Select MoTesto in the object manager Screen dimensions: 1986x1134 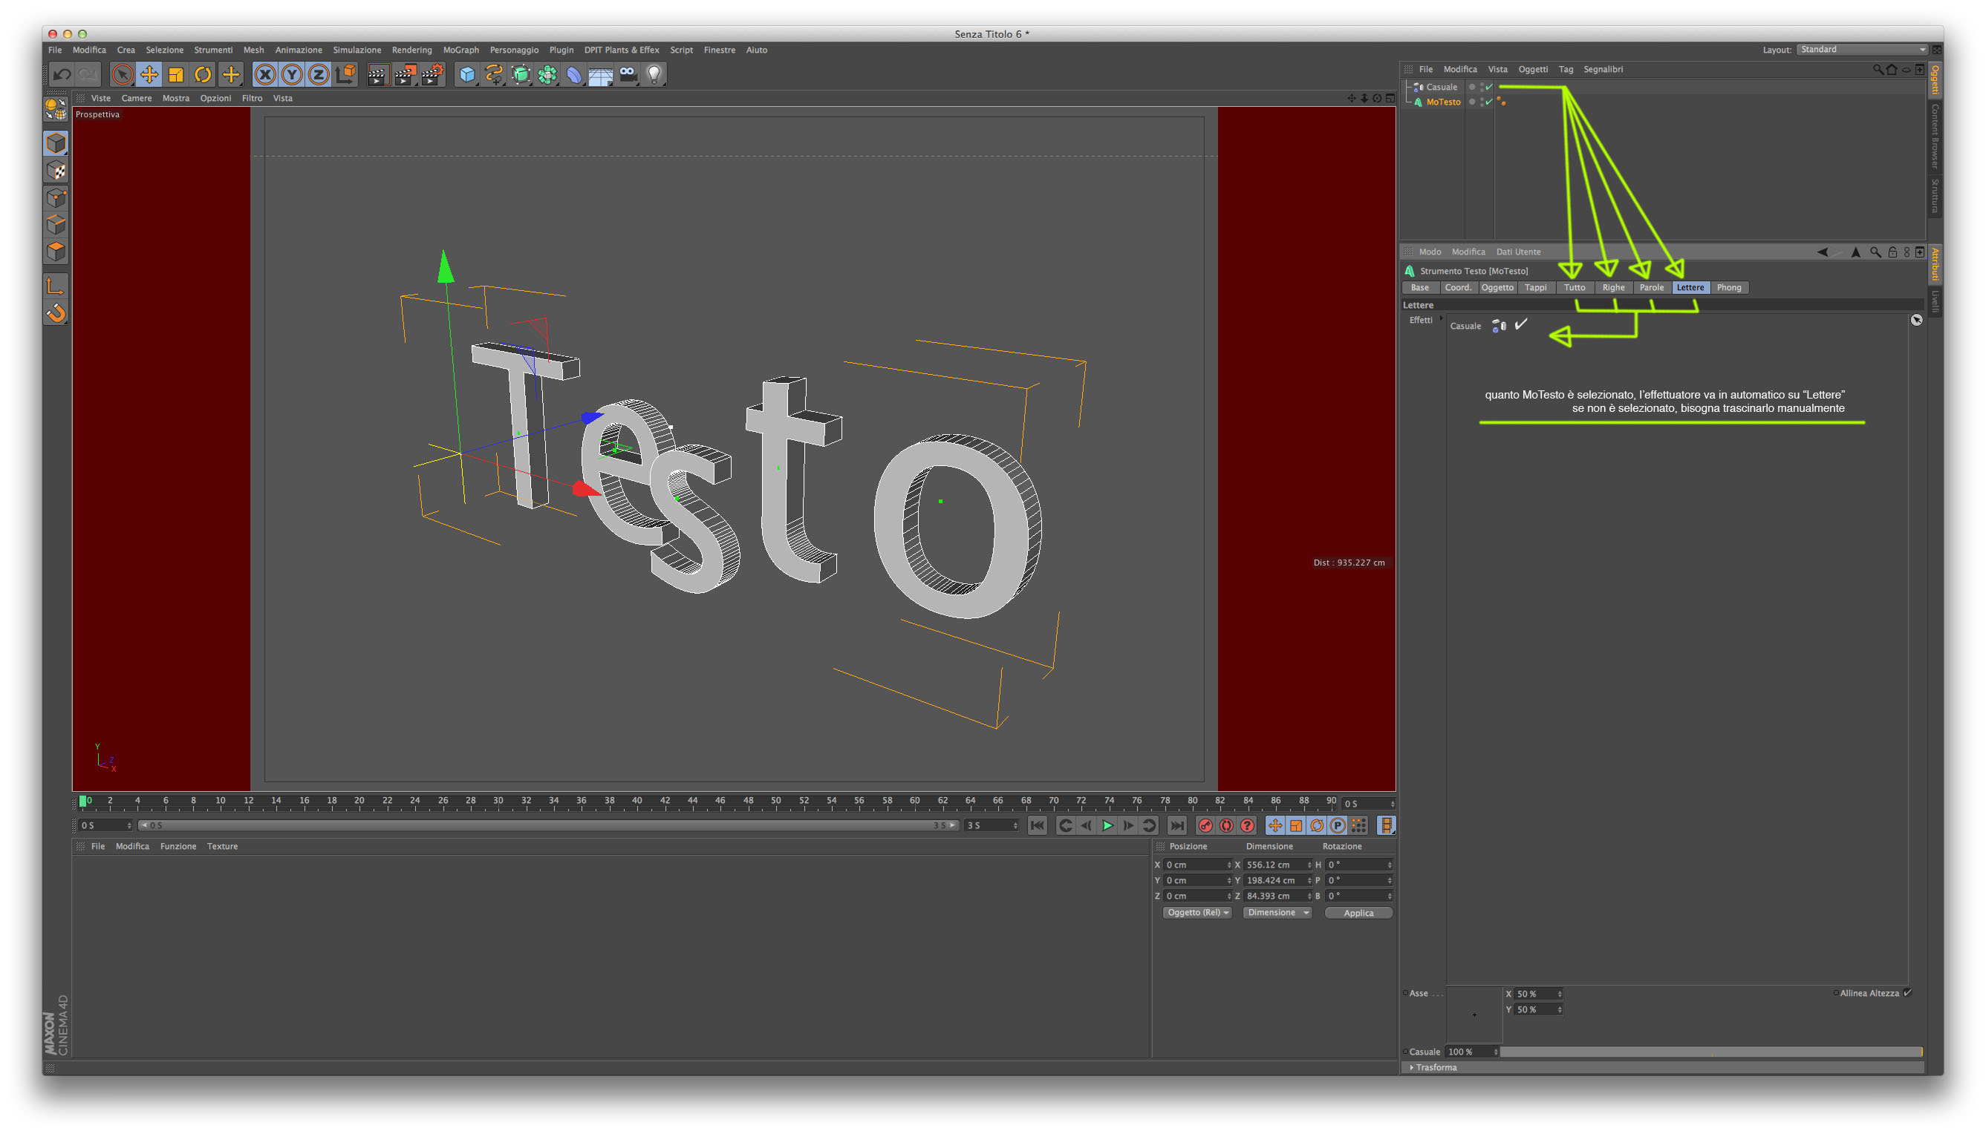click(x=1443, y=102)
